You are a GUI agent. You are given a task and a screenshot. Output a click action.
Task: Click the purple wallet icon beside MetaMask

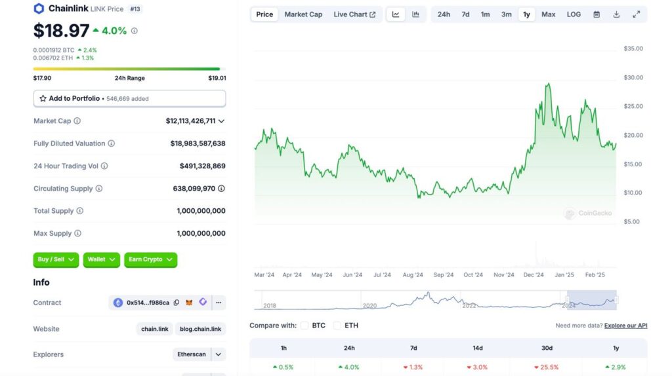[203, 302]
